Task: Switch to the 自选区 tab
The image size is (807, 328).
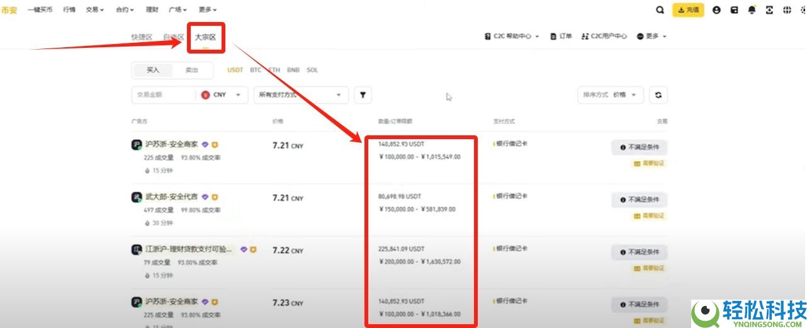Action: 174,38
